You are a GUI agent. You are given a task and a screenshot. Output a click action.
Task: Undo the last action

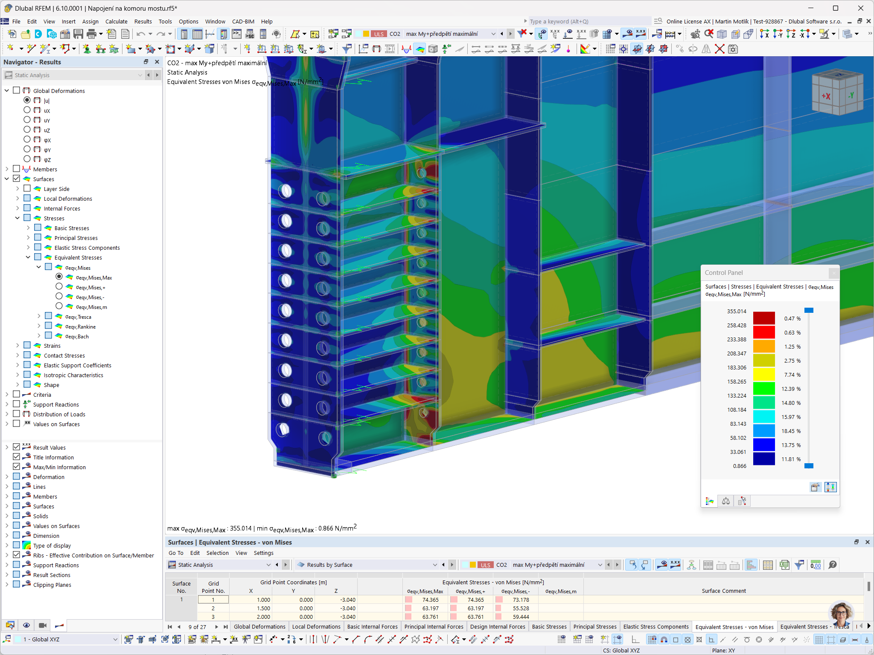coord(141,34)
